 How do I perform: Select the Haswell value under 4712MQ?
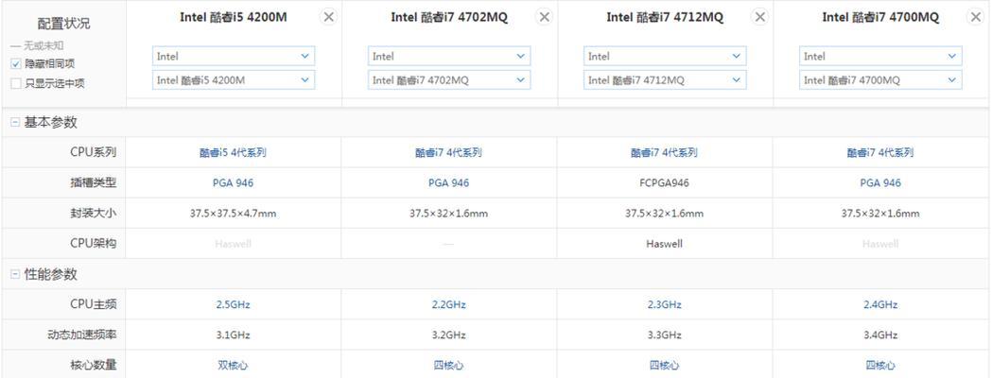664,244
